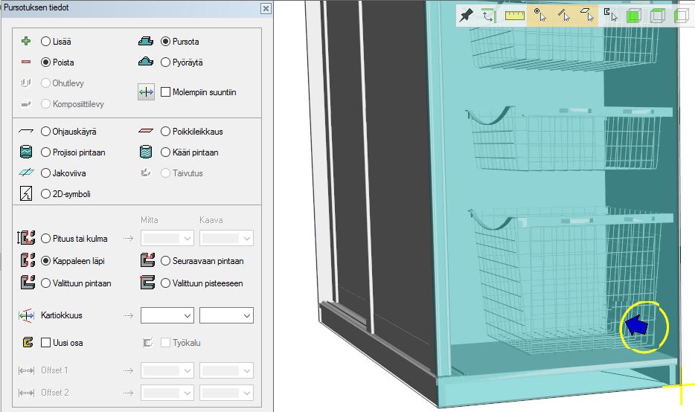Select the Kääri pintaan radio button
Screen dimensions: 695x412
pos(165,152)
